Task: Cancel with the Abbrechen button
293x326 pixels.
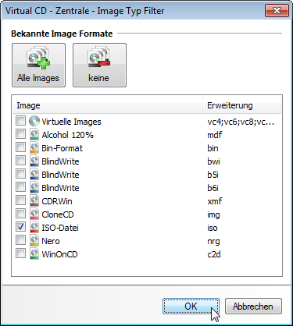Action: tap(253, 307)
